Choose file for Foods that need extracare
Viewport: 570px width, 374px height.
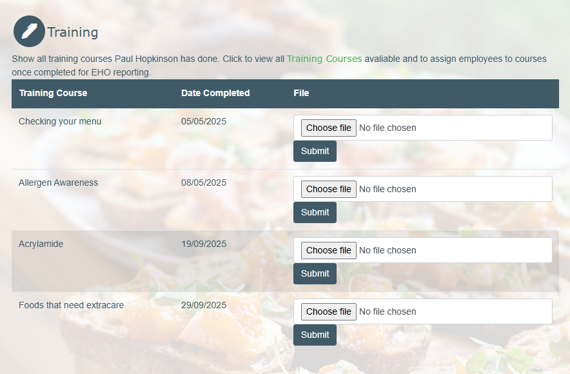coord(329,311)
